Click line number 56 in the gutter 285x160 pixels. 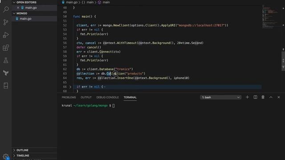(x=65, y=43)
